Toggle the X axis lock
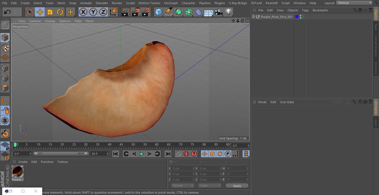Image resolution: width=379 pixels, height=195 pixels. click(83, 12)
